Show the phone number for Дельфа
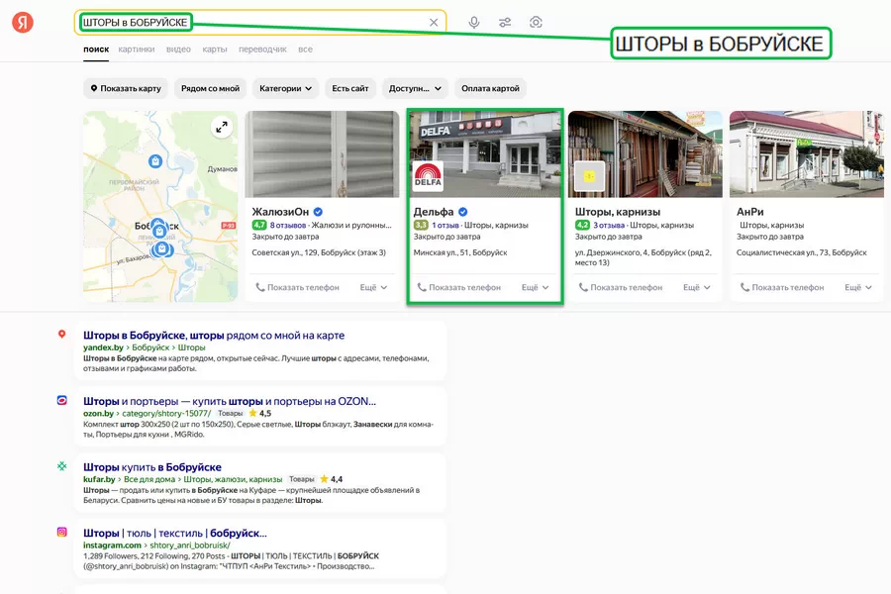The height and width of the screenshot is (594, 891). pos(459,288)
